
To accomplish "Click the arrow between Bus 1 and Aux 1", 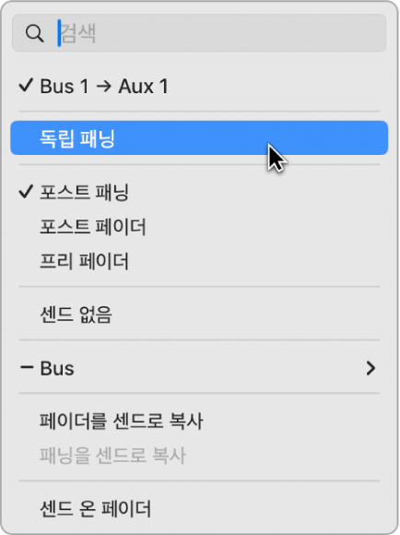I will [x=103, y=86].
